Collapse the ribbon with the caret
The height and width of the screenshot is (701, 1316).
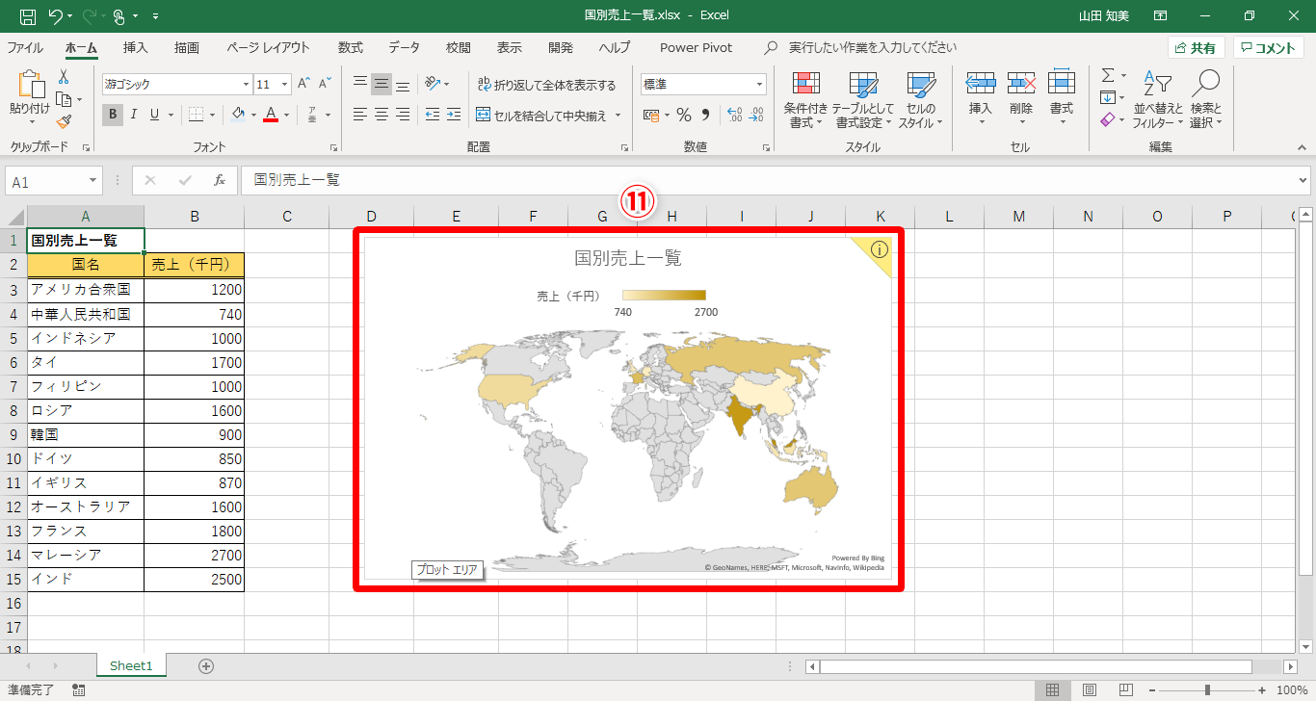click(1303, 147)
